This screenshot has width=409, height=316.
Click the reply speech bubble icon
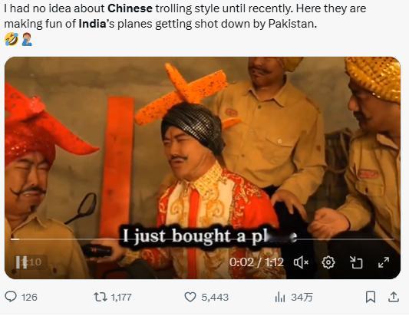pos(11,297)
